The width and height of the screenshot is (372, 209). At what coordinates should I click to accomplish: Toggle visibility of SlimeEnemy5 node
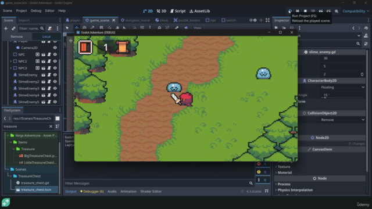click(55, 102)
